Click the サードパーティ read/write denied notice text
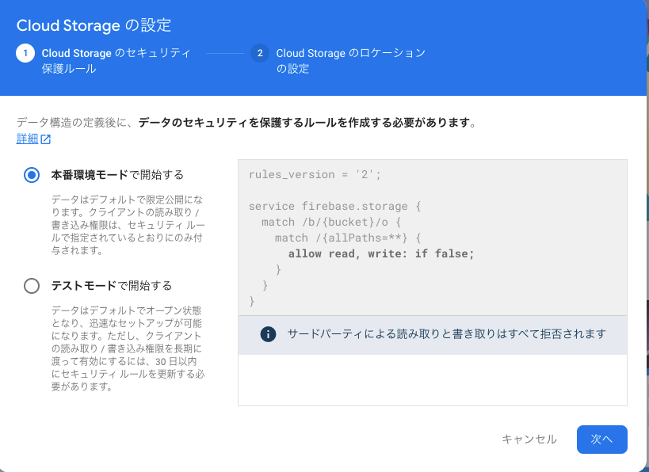The width and height of the screenshot is (649, 472). coord(447,334)
